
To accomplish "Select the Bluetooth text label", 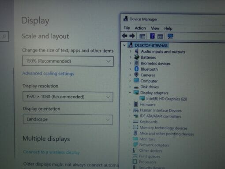I will pyautogui.click(x=149, y=69).
